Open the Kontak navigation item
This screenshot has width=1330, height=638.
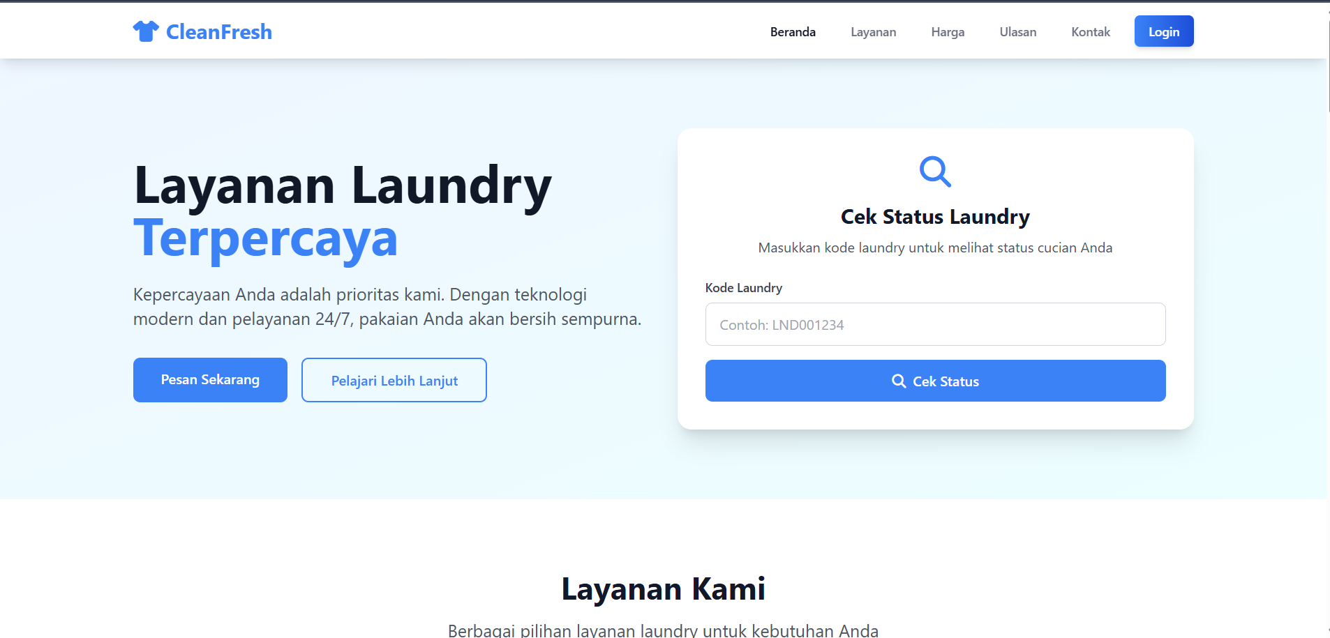[x=1090, y=31]
